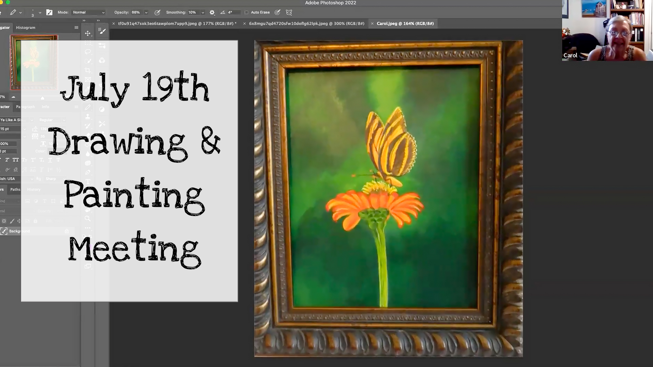Select the Pencil tool in the toolbar
The image size is (653, 367).
[88, 107]
